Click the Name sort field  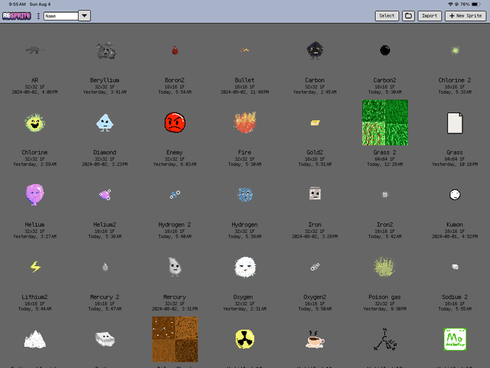pyautogui.click(x=61, y=16)
